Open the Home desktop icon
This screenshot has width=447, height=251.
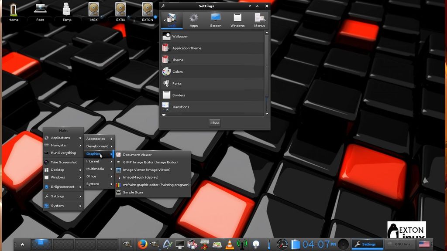click(x=14, y=11)
